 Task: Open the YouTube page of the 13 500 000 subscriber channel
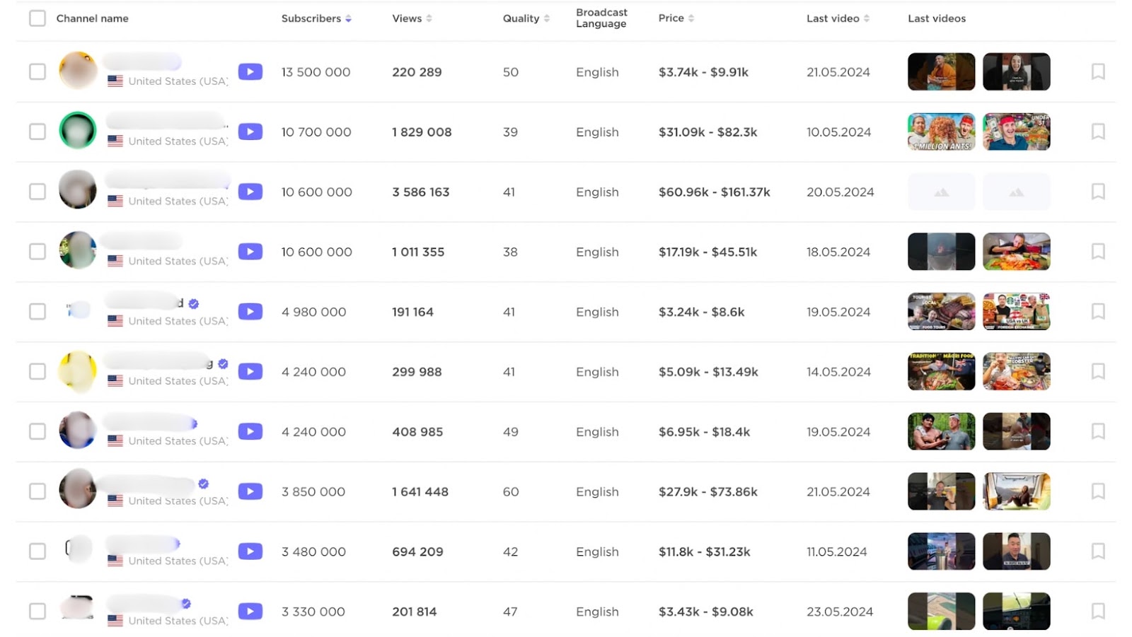click(x=250, y=71)
